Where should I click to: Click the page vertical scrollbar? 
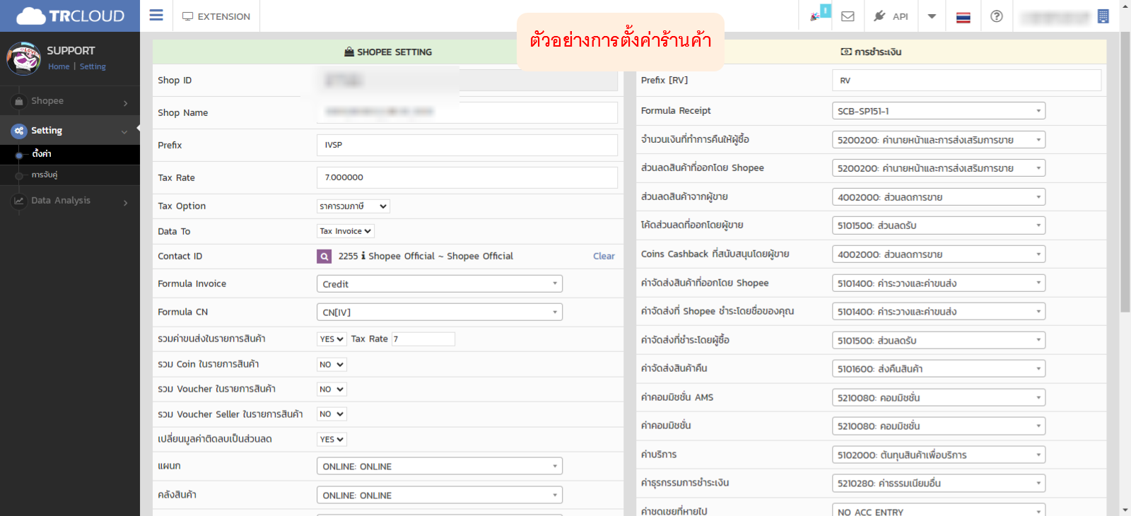pos(1125,172)
